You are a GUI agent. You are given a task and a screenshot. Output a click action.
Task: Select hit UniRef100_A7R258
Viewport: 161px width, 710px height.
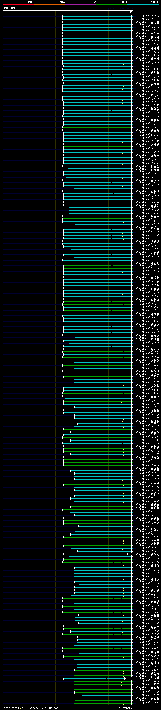click(147, 47)
